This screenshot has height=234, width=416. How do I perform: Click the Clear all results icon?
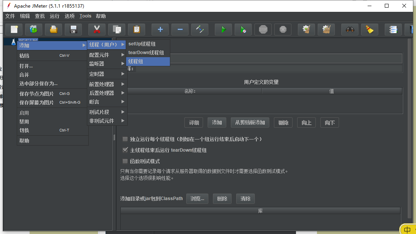326,29
